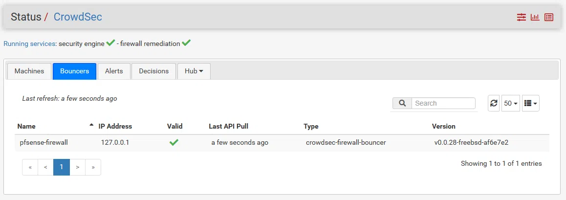
Task: Switch to the Alerts tab
Action: point(114,71)
